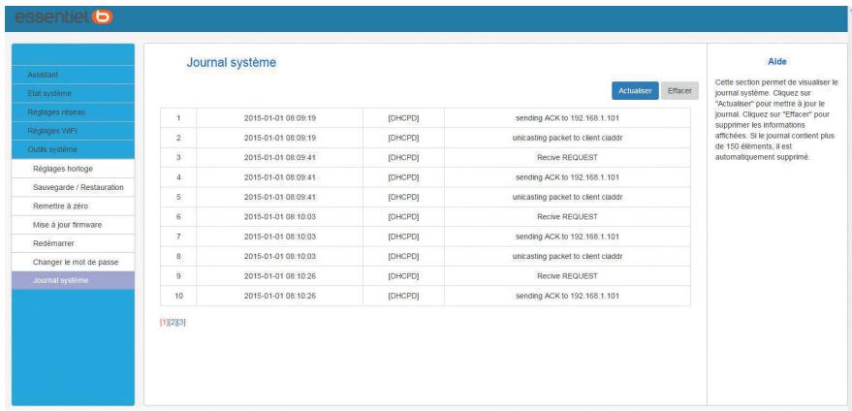Screen dimensions: 852x411
Task: Go to log page 2
Action: point(173,321)
